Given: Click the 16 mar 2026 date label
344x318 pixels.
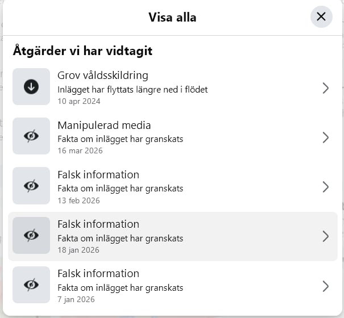Looking at the screenshot, I should point(79,151).
